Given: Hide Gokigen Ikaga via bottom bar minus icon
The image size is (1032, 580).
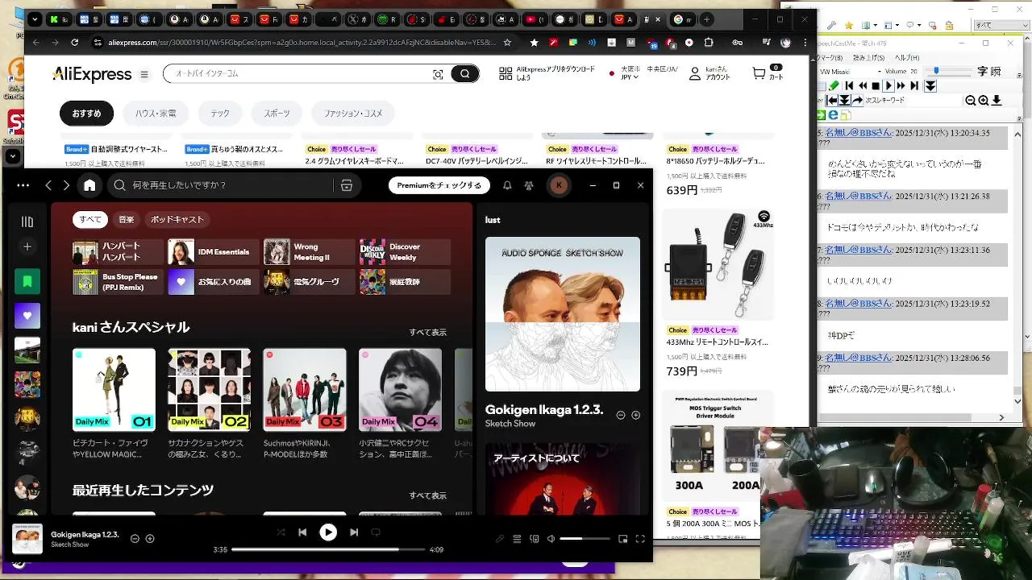Looking at the screenshot, I should [135, 539].
